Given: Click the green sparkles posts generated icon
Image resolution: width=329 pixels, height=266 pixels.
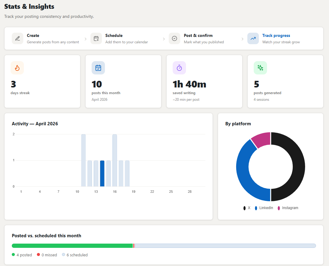Looking at the screenshot, I should click(260, 68).
